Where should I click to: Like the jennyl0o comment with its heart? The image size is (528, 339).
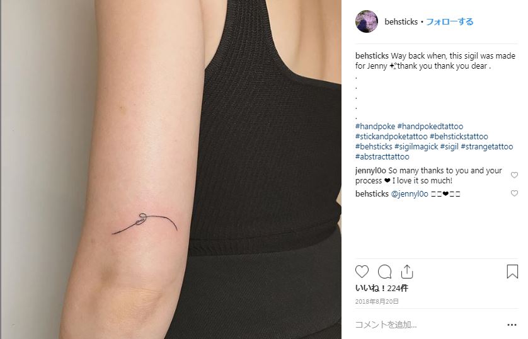(x=514, y=175)
